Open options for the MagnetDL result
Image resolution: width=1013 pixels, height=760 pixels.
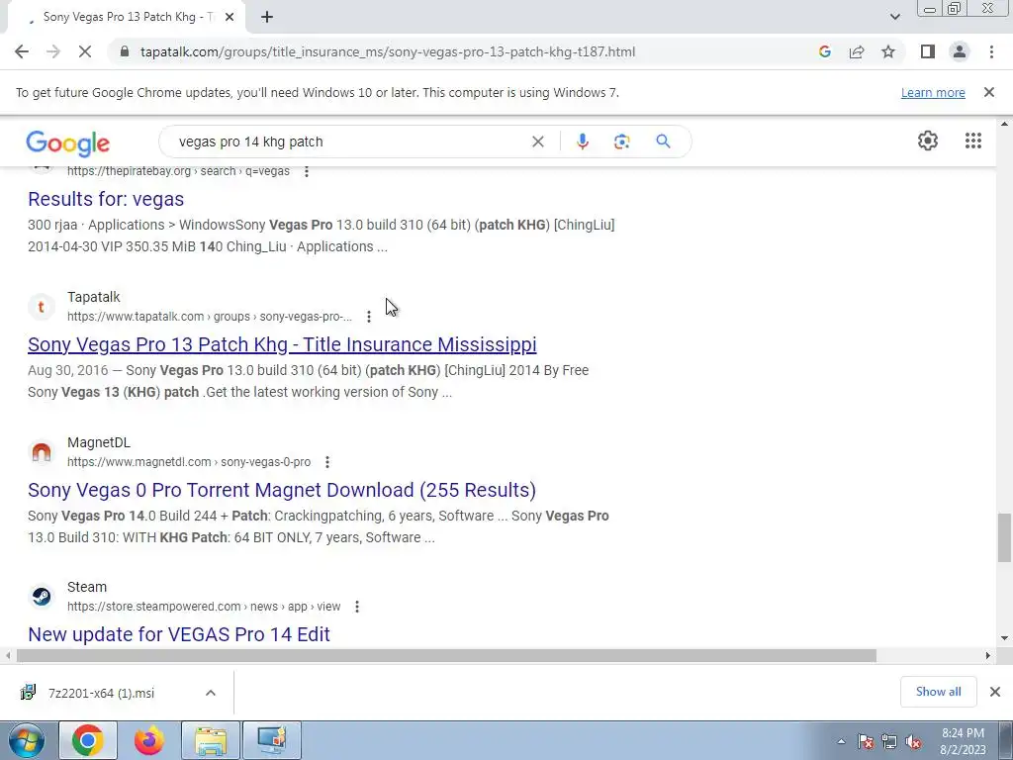point(326,462)
